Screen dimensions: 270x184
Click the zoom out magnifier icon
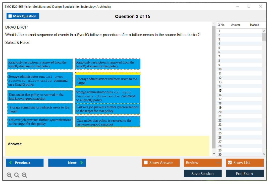click(x=24, y=175)
